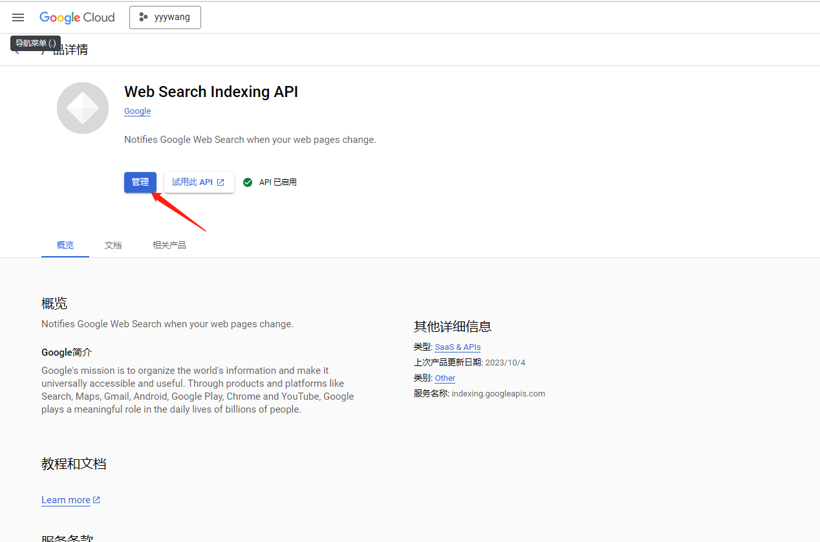Click the 其他详细信息 heading
The height and width of the screenshot is (542, 820).
click(x=452, y=327)
